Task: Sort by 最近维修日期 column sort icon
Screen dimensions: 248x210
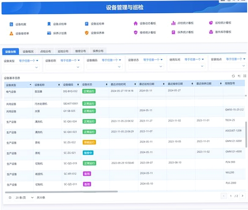Action: click(192, 83)
